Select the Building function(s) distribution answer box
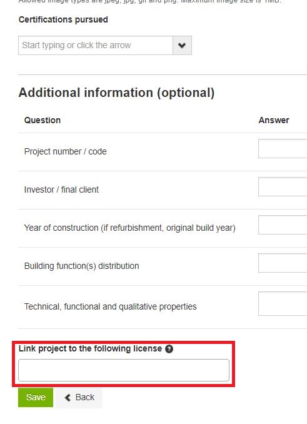Viewport: 307px width, 424px height. (x=283, y=263)
